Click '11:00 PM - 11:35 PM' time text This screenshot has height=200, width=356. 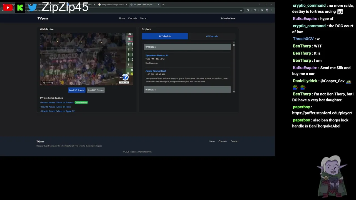point(155,59)
